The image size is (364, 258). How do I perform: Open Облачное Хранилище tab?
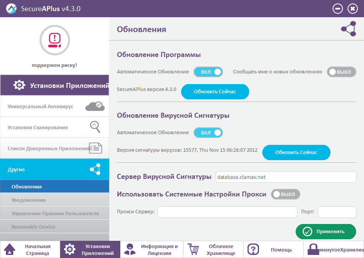coord(213,250)
